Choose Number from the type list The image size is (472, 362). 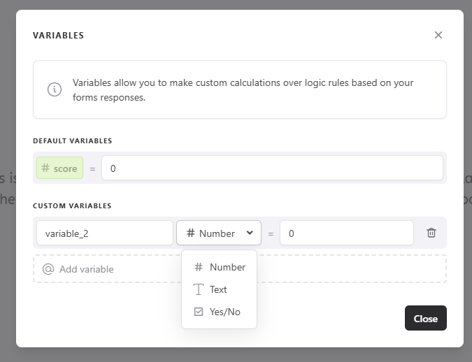click(x=227, y=267)
